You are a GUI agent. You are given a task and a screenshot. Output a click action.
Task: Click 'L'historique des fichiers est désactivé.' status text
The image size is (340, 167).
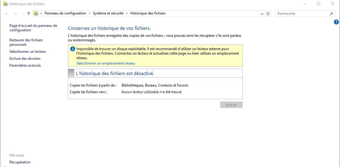tap(115, 74)
